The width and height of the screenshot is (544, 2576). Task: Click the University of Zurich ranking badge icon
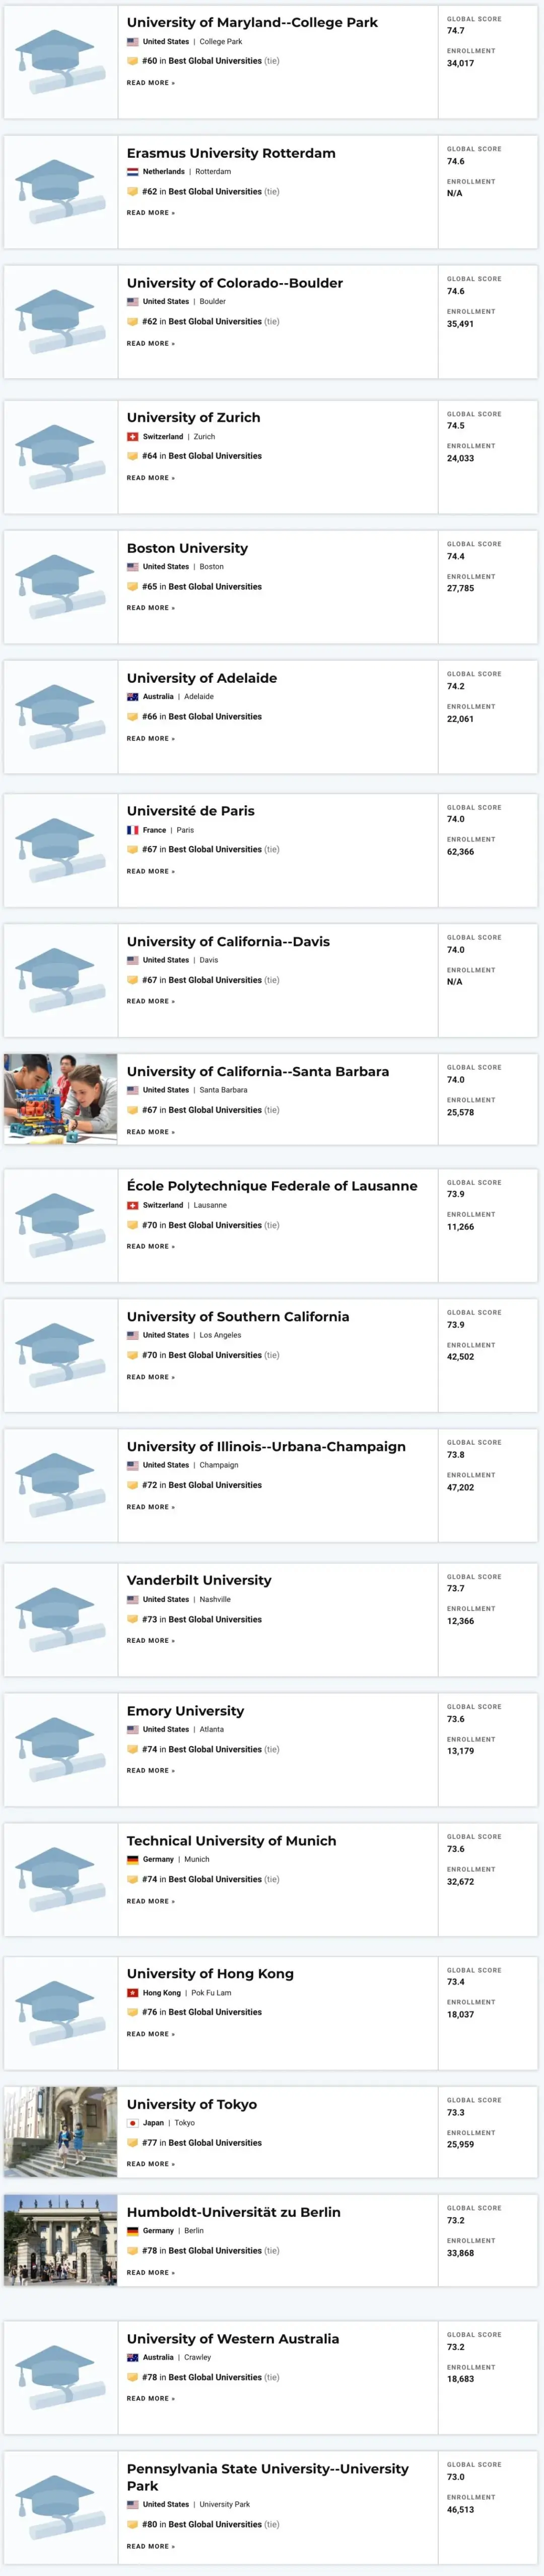coord(132,456)
